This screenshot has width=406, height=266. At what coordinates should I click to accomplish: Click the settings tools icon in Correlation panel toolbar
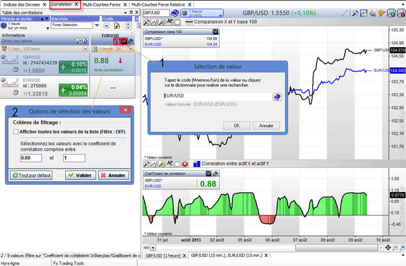tap(147, 164)
